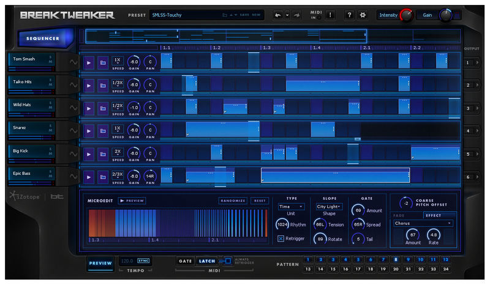Select pattern 1
The width and height of the screenshot is (490, 285).
308,259
